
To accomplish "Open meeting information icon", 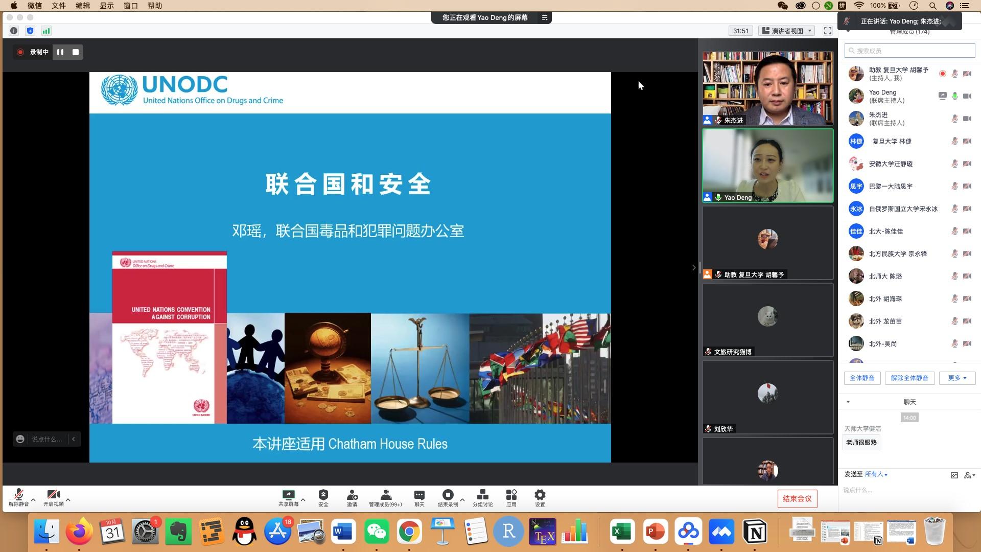I will (14, 31).
